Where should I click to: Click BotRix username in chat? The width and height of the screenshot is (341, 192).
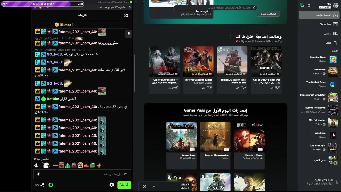[x=53, y=99]
